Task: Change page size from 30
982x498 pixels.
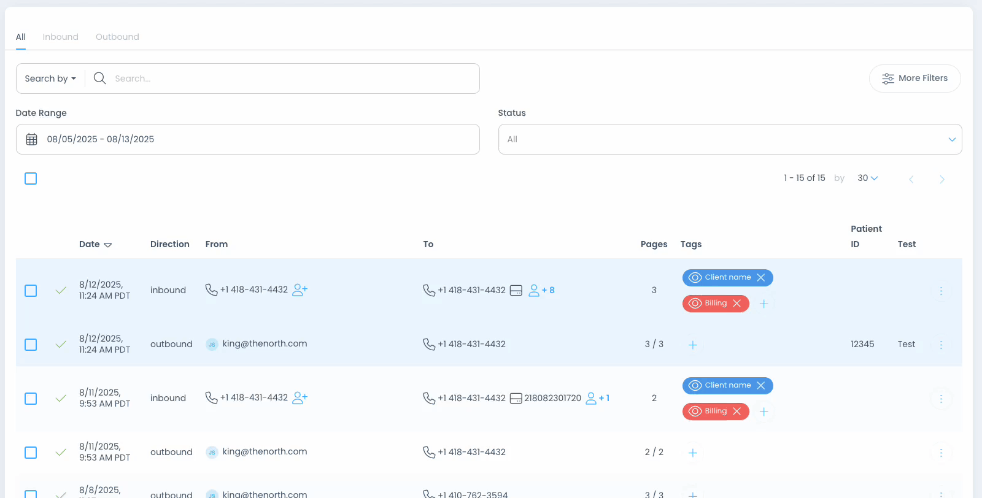Action: tap(867, 178)
